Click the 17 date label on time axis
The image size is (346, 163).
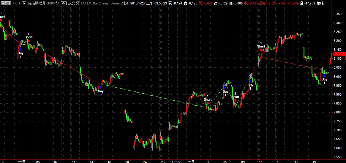click(296, 162)
